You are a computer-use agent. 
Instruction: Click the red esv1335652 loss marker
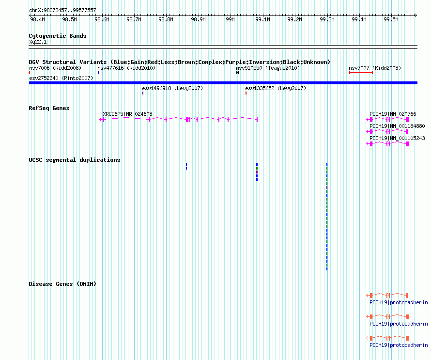(246, 93)
